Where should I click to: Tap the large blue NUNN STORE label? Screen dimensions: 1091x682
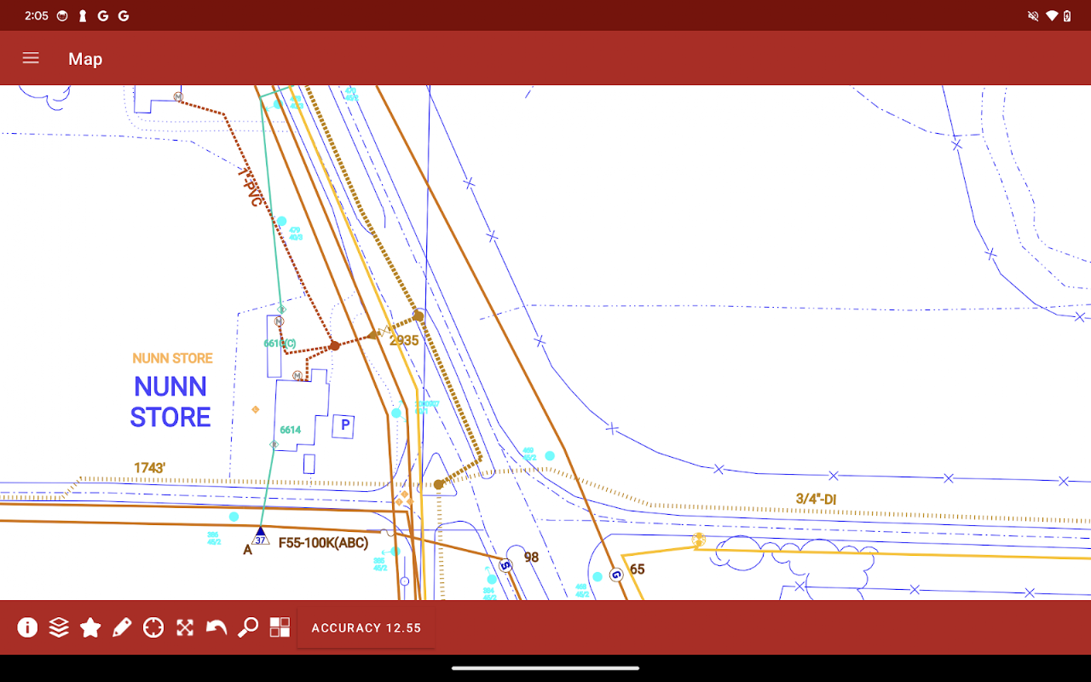[170, 402]
